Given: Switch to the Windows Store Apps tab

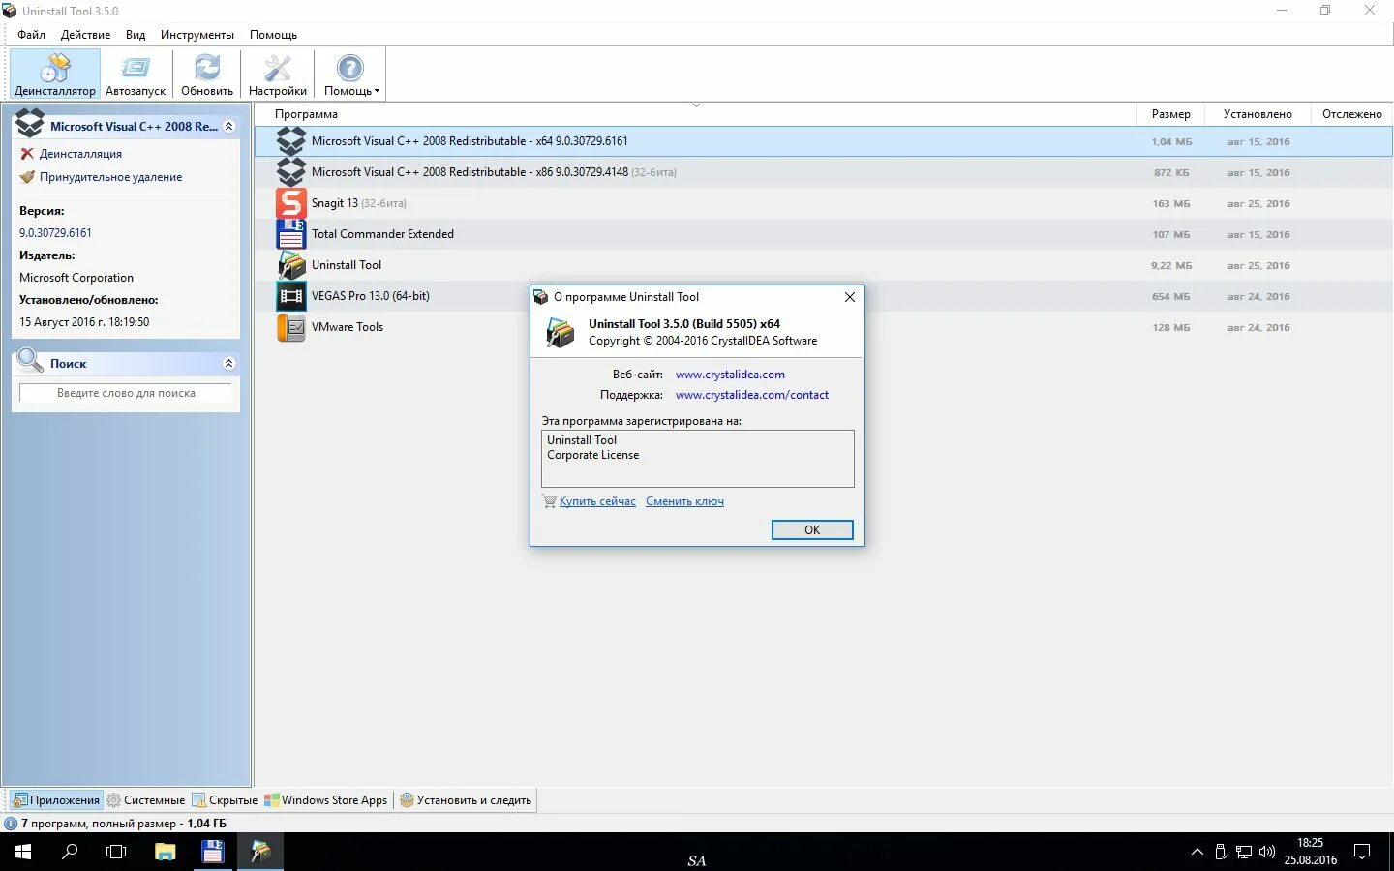Looking at the screenshot, I should 327,800.
